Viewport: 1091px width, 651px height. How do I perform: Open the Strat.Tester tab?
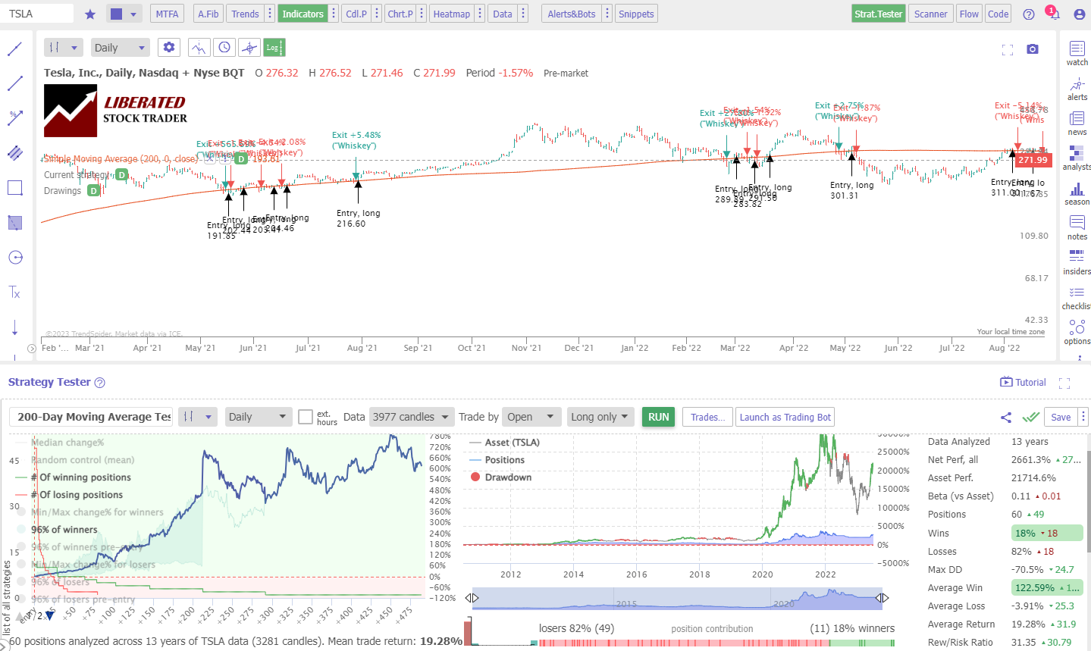tap(878, 13)
